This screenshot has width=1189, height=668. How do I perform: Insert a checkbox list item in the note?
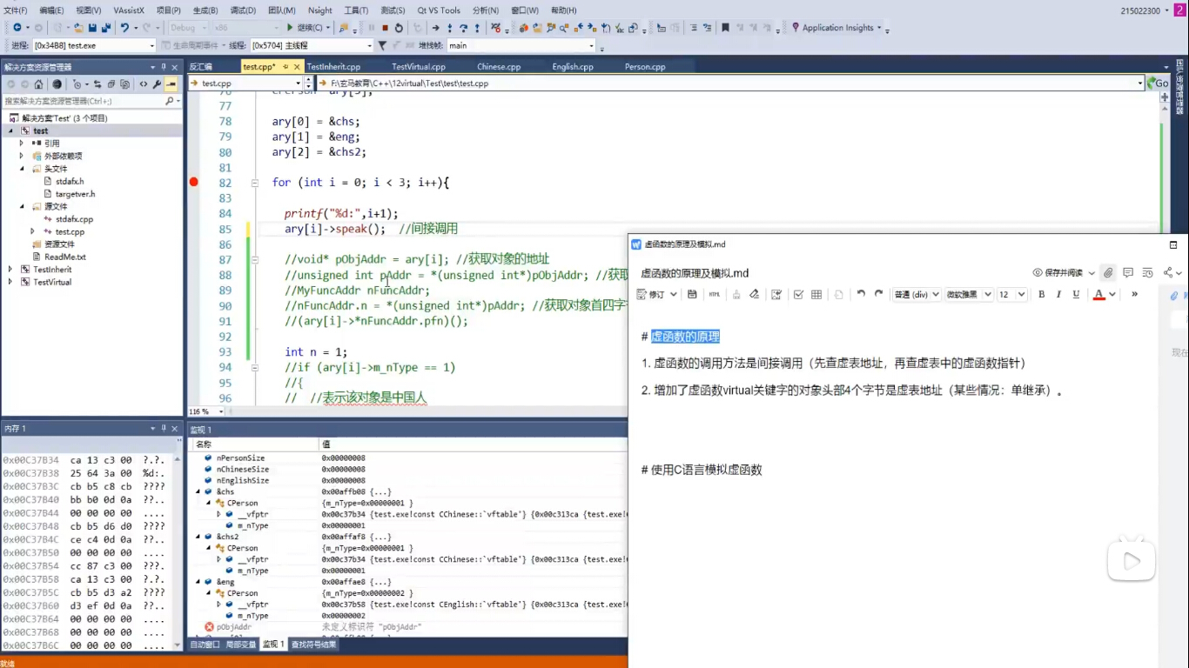pos(798,295)
